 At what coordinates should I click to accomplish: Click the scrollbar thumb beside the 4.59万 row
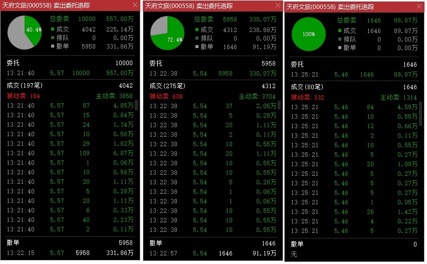(x=420, y=114)
